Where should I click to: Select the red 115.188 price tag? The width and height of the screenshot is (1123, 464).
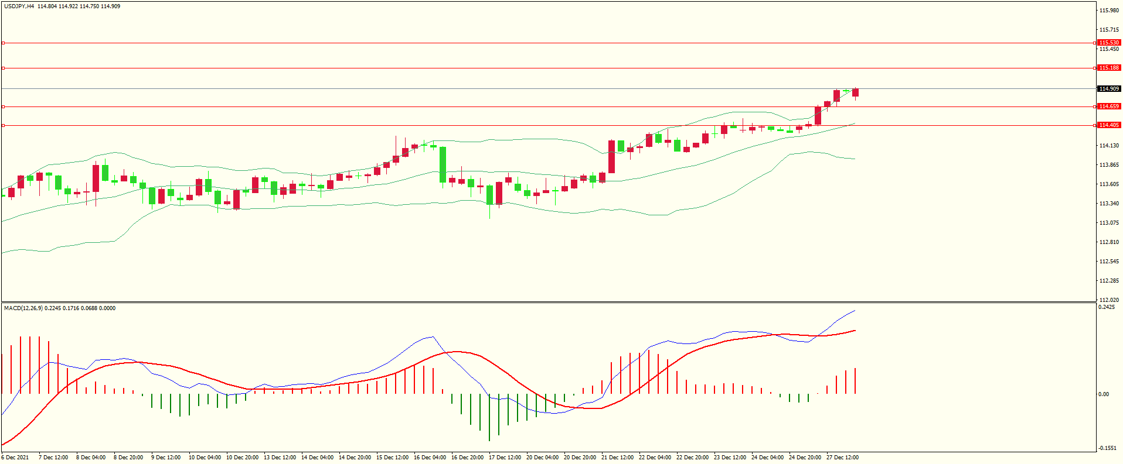[x=1109, y=68]
